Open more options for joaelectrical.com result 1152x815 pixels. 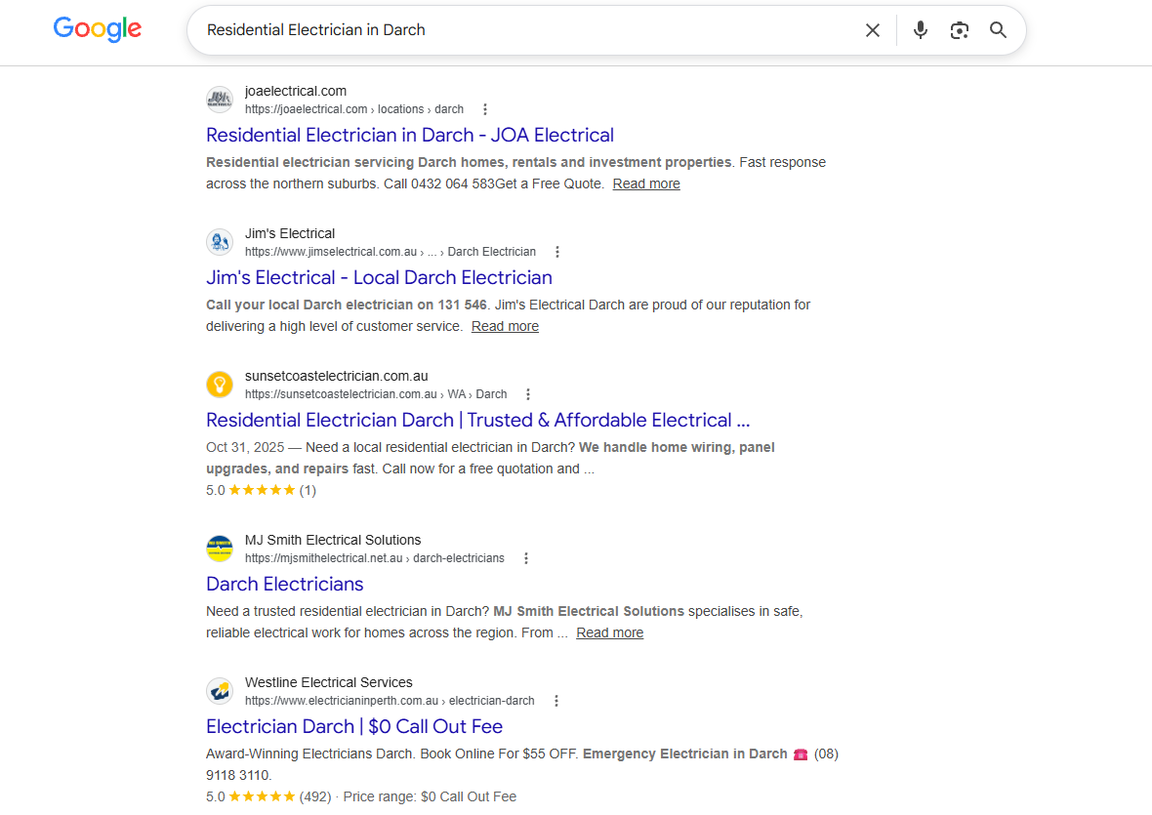click(485, 109)
